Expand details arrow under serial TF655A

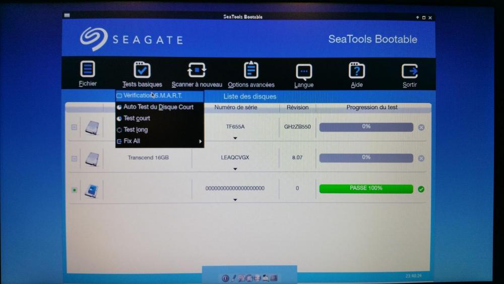[x=235, y=138]
